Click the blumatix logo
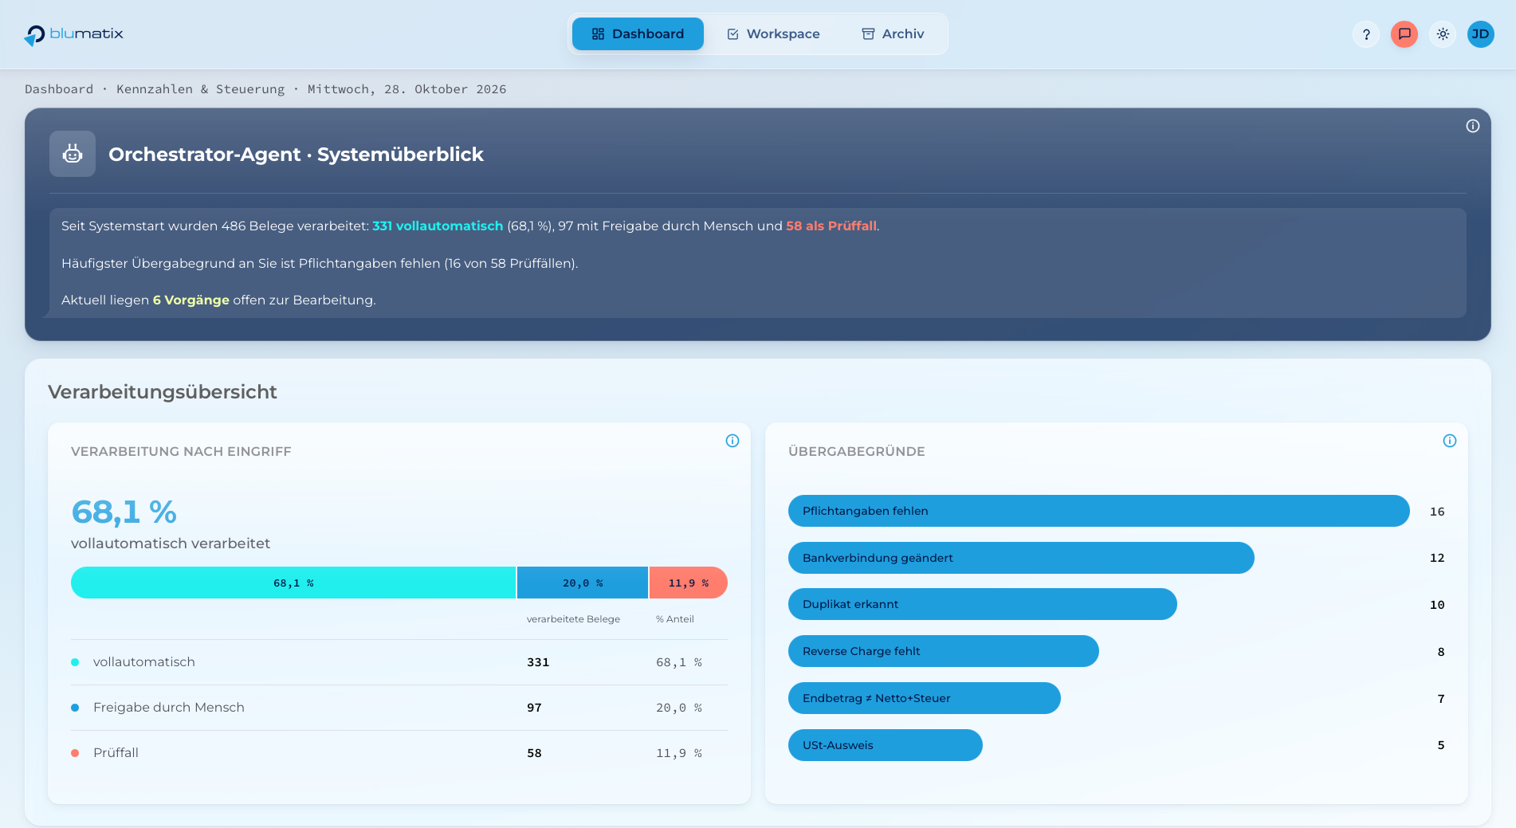1516x828 pixels. [73, 34]
